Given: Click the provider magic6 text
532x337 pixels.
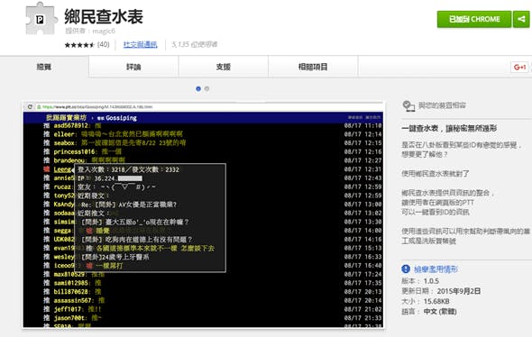Looking at the screenshot, I should [104, 31].
